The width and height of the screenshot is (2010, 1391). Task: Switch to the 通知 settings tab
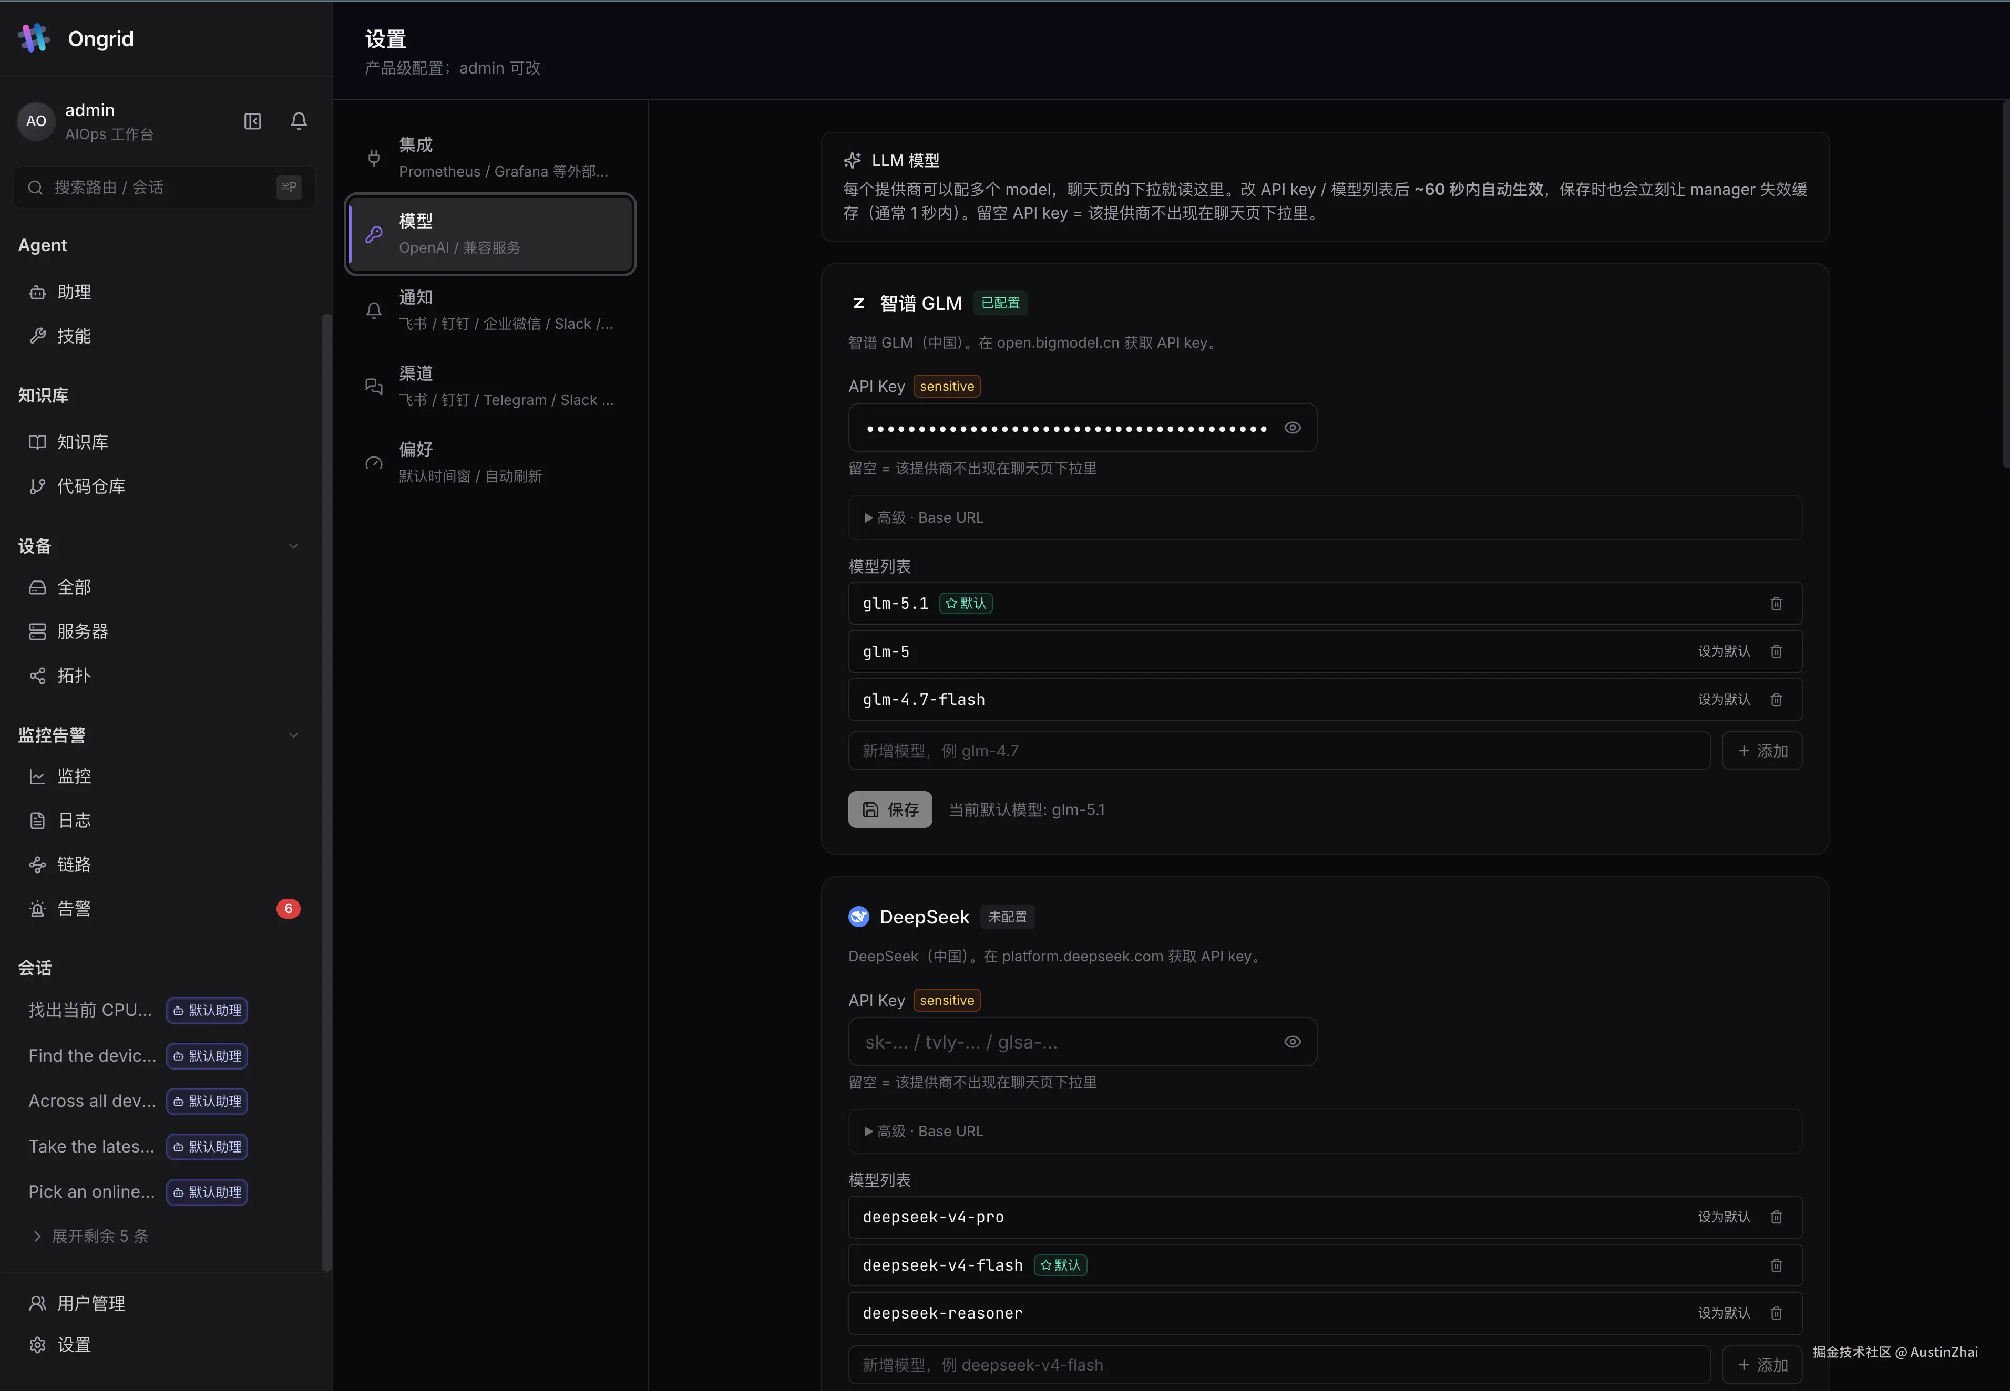point(491,310)
